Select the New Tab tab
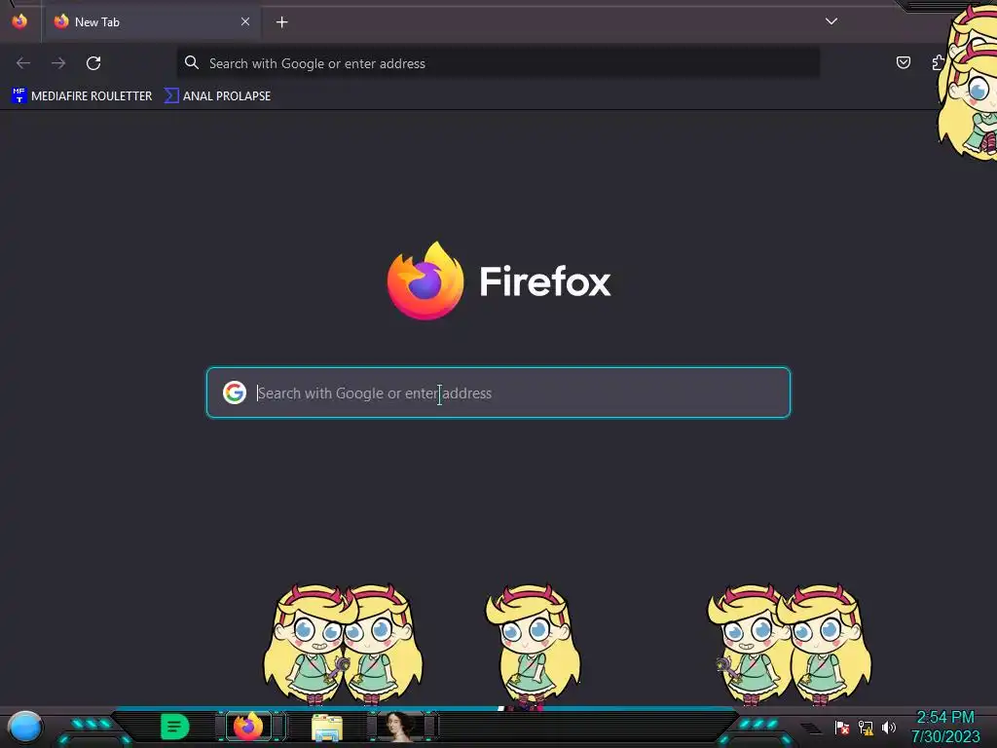 coord(151,22)
